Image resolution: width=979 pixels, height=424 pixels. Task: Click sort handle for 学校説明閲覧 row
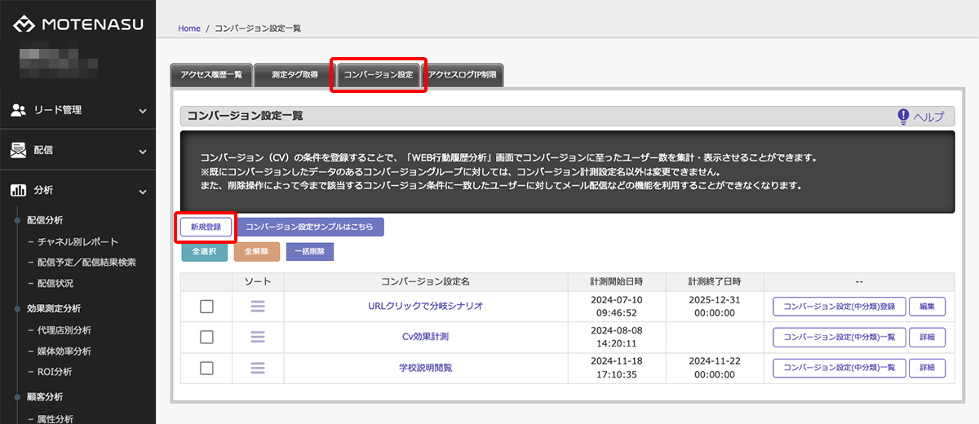(x=258, y=368)
